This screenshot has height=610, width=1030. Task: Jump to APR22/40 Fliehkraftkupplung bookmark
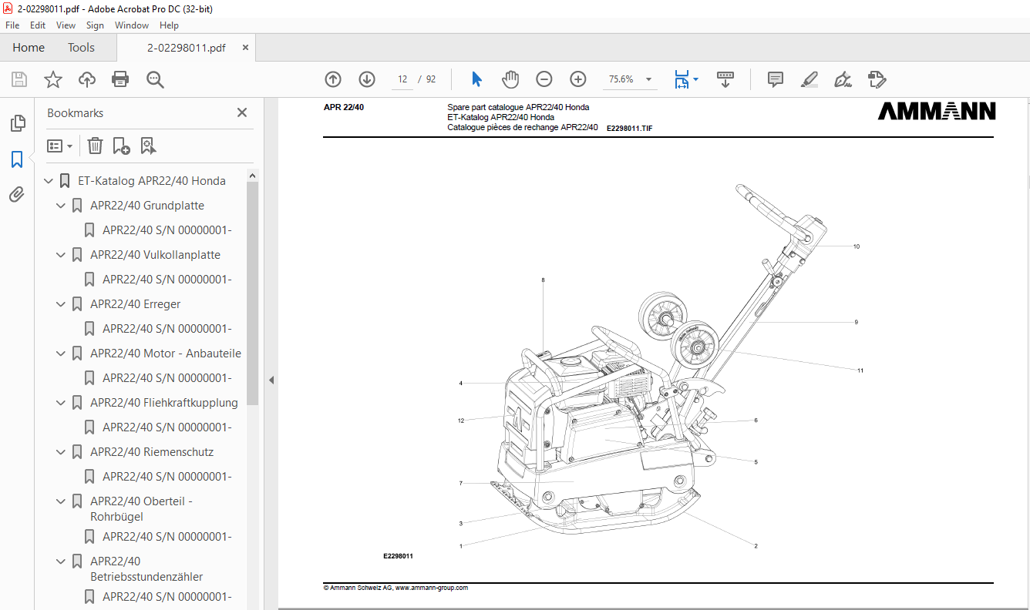click(164, 404)
